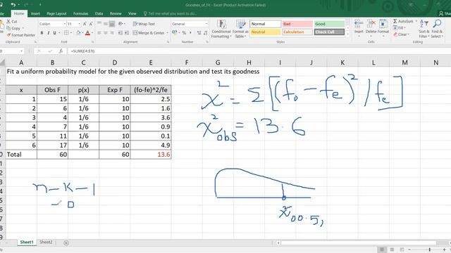Apply the Check Cell style
The height and width of the screenshot is (253, 451).
[x=329, y=32]
